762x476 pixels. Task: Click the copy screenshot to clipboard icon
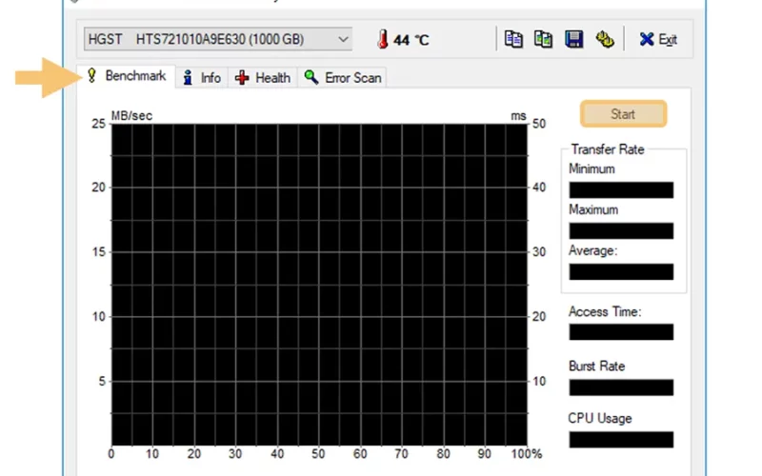coord(543,39)
